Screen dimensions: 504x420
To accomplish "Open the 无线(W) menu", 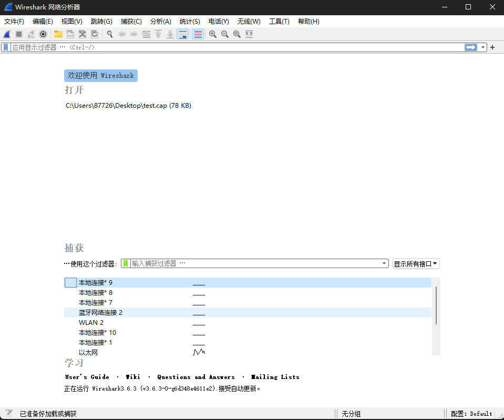I will [249, 22].
